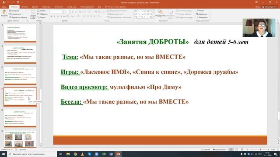Click Convert to SmartArt option
The image size is (280, 157).
point(119,17)
